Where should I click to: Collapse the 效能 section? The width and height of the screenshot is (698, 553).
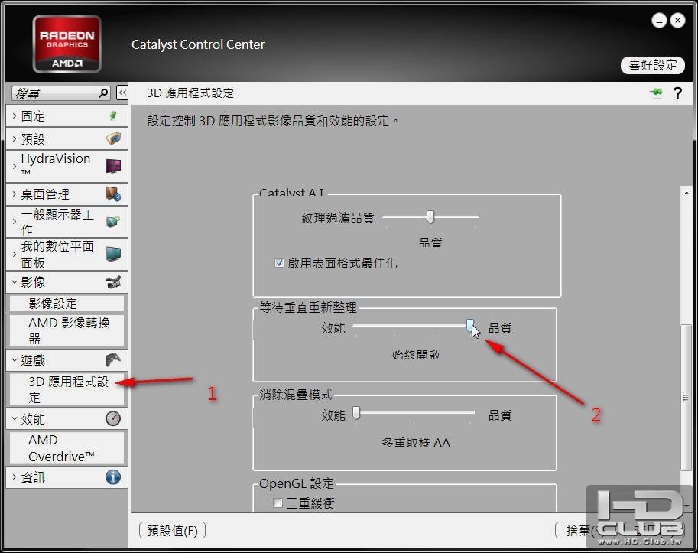pyautogui.click(x=15, y=419)
